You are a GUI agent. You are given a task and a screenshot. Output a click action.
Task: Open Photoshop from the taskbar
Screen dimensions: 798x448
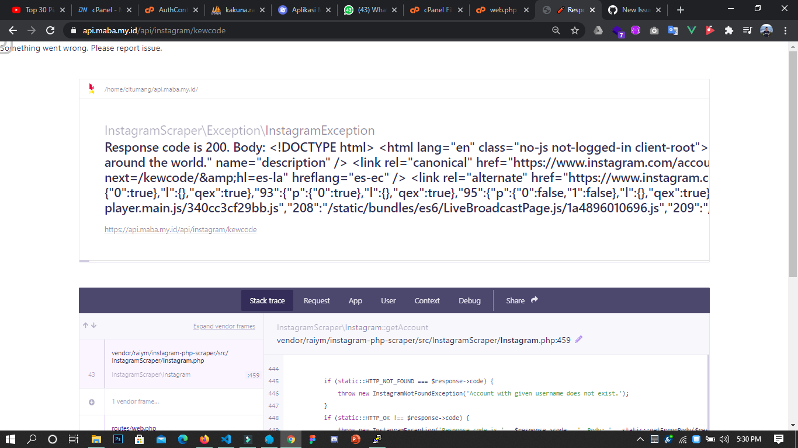[118, 439]
